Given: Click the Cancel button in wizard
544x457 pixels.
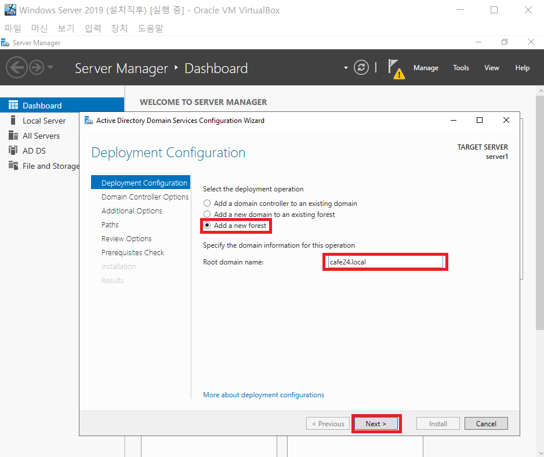Looking at the screenshot, I should pyautogui.click(x=486, y=424).
